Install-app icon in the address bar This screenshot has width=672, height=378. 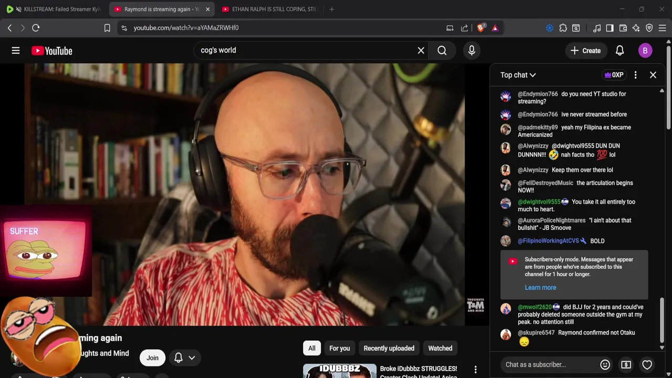pos(450,28)
